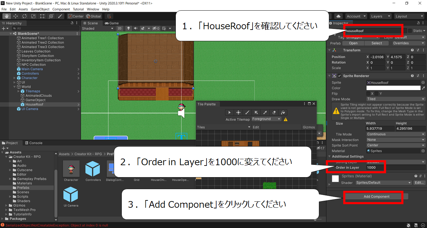Switch to the Game tab
The image size is (427, 228).
(x=112, y=23)
